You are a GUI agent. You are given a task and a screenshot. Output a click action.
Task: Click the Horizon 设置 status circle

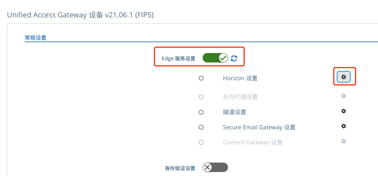(x=201, y=78)
